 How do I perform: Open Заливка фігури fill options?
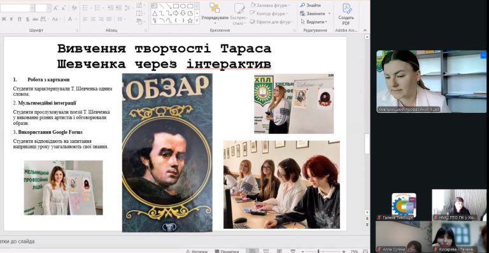click(x=271, y=5)
